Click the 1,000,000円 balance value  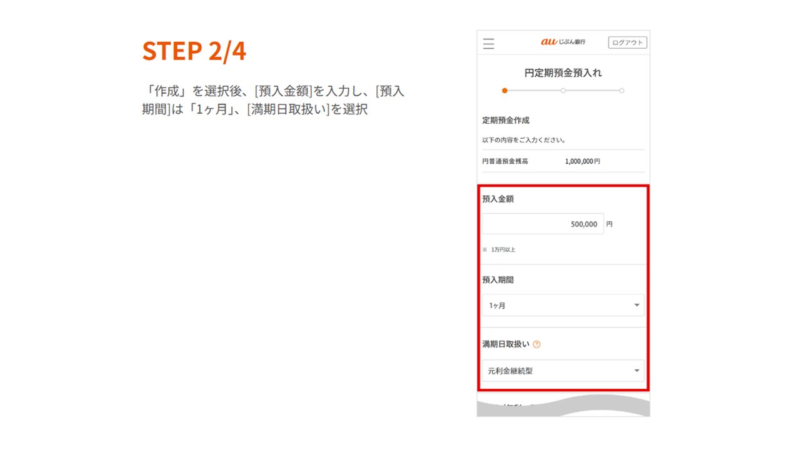tap(582, 161)
